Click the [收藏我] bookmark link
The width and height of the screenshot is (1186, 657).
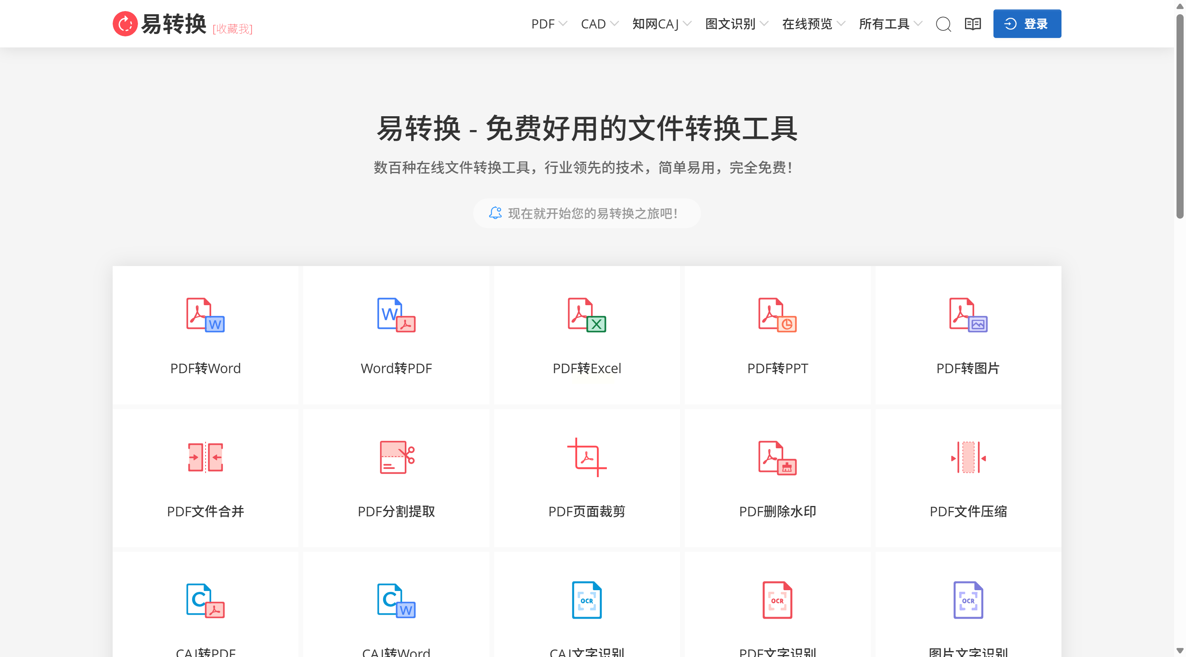[x=232, y=29]
